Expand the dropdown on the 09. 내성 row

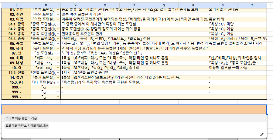pos(58,63)
